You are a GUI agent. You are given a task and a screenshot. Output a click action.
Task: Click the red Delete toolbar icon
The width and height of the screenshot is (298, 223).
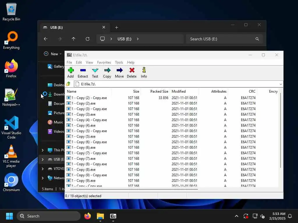pos(132,73)
